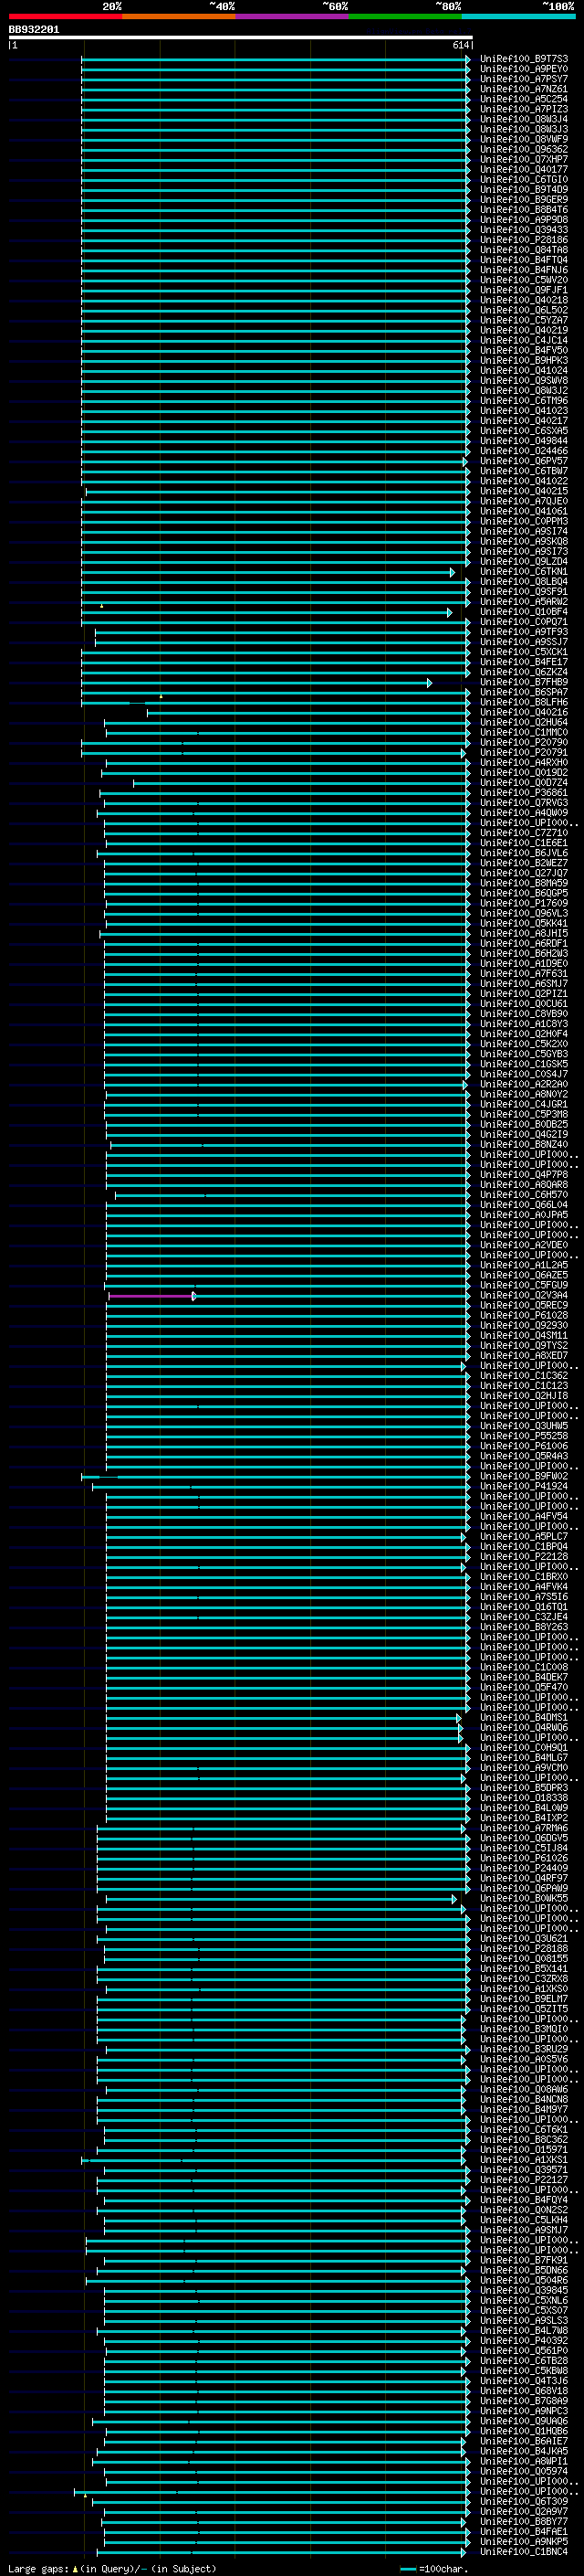Click hit label UniRef100_A8JHI5
The height and width of the screenshot is (2576, 584).
pos(523,933)
